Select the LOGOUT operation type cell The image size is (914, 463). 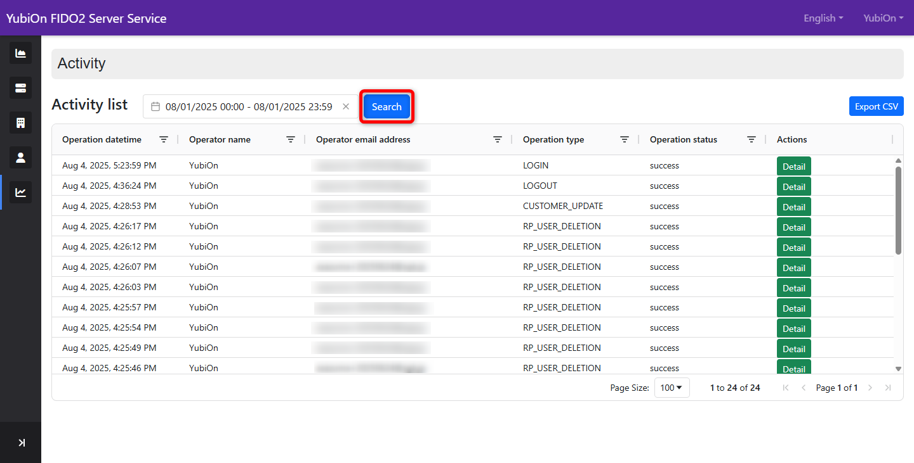pyautogui.click(x=540, y=186)
